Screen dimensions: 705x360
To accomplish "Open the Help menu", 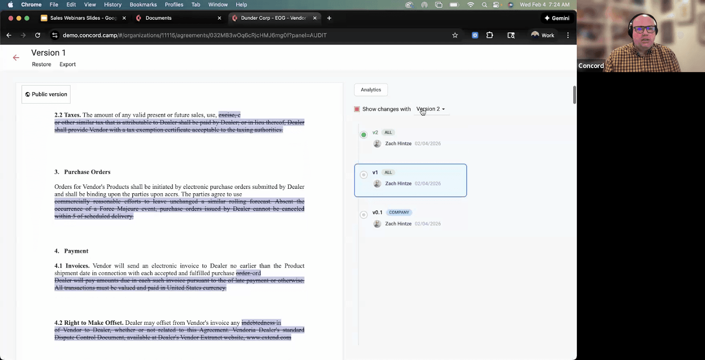I will (241, 4).
